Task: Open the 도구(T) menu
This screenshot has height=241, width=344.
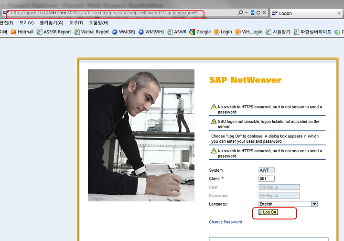Action: point(76,23)
